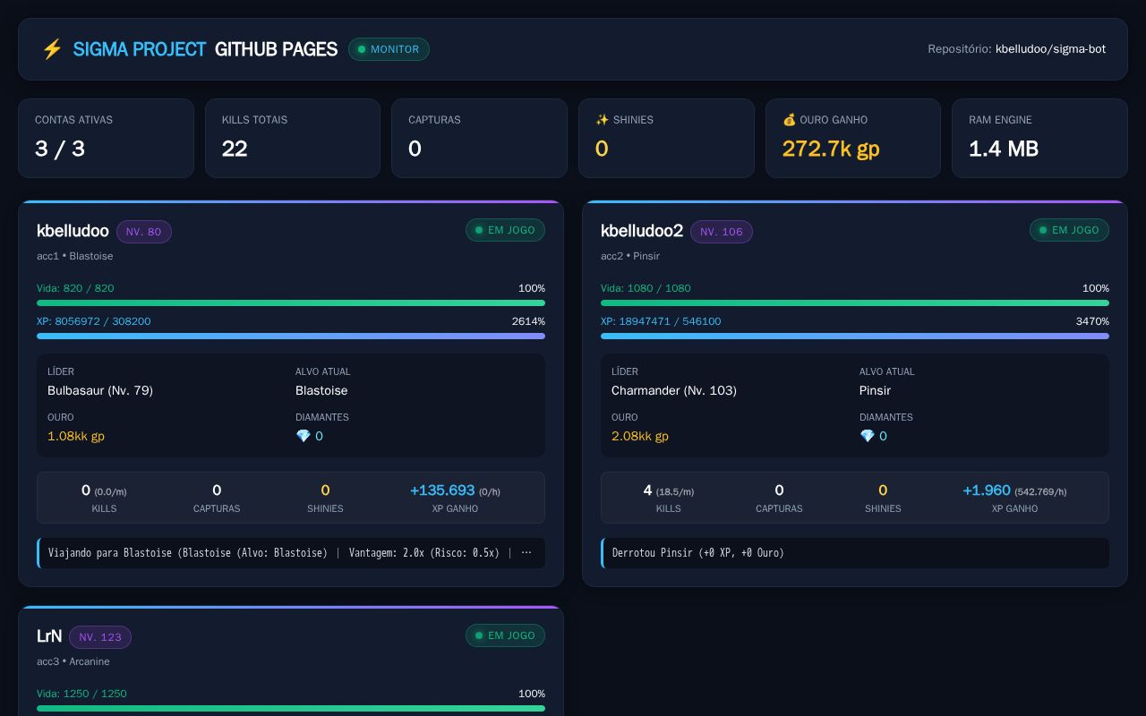This screenshot has width=1146, height=716.
Task: Click the NV. 106 level badge
Action: point(722,232)
